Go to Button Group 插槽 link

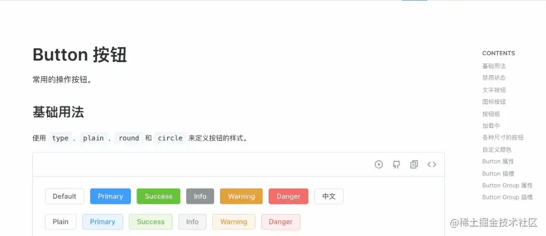(x=507, y=197)
